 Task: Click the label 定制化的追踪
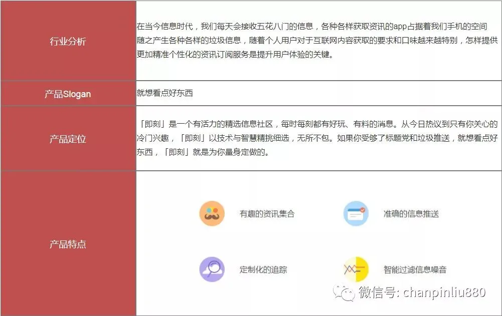click(263, 269)
